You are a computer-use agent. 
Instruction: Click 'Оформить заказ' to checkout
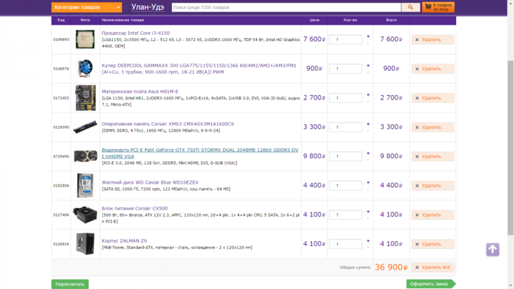[x=430, y=284]
